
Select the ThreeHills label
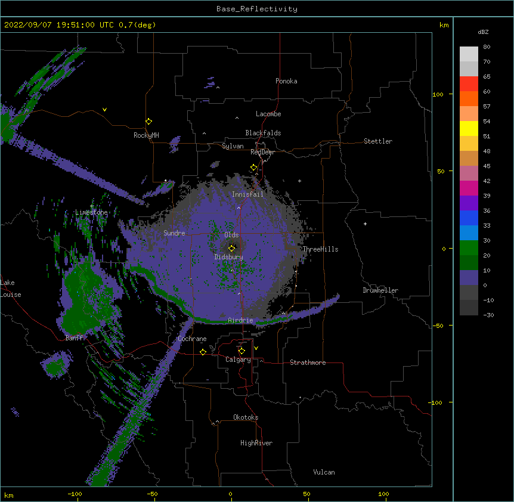coord(320,249)
